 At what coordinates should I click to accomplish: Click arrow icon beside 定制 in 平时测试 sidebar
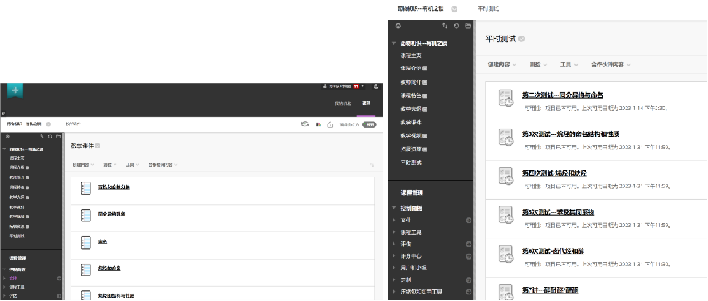tap(468, 279)
